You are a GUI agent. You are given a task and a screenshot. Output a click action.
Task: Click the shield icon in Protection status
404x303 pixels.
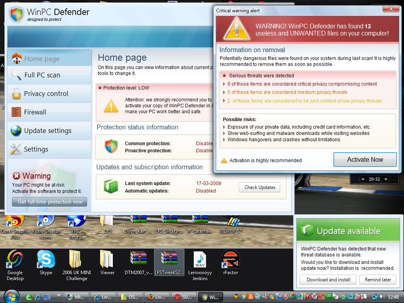point(111,146)
